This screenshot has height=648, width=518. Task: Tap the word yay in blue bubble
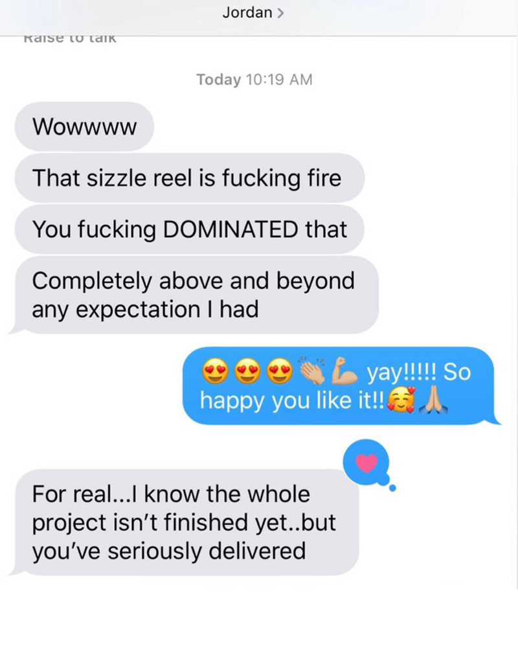(x=383, y=373)
